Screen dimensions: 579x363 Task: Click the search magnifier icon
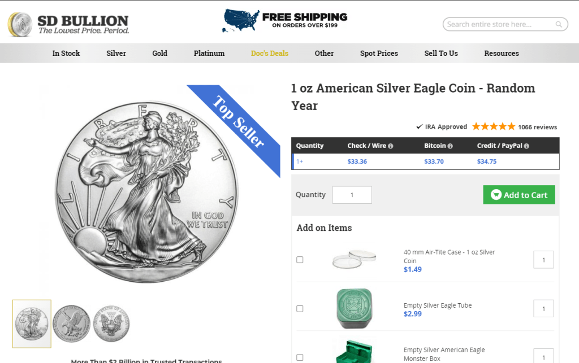tap(559, 24)
